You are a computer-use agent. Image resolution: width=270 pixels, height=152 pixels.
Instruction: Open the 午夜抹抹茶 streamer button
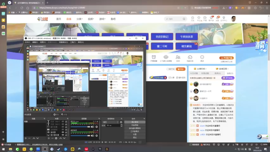[187, 37]
